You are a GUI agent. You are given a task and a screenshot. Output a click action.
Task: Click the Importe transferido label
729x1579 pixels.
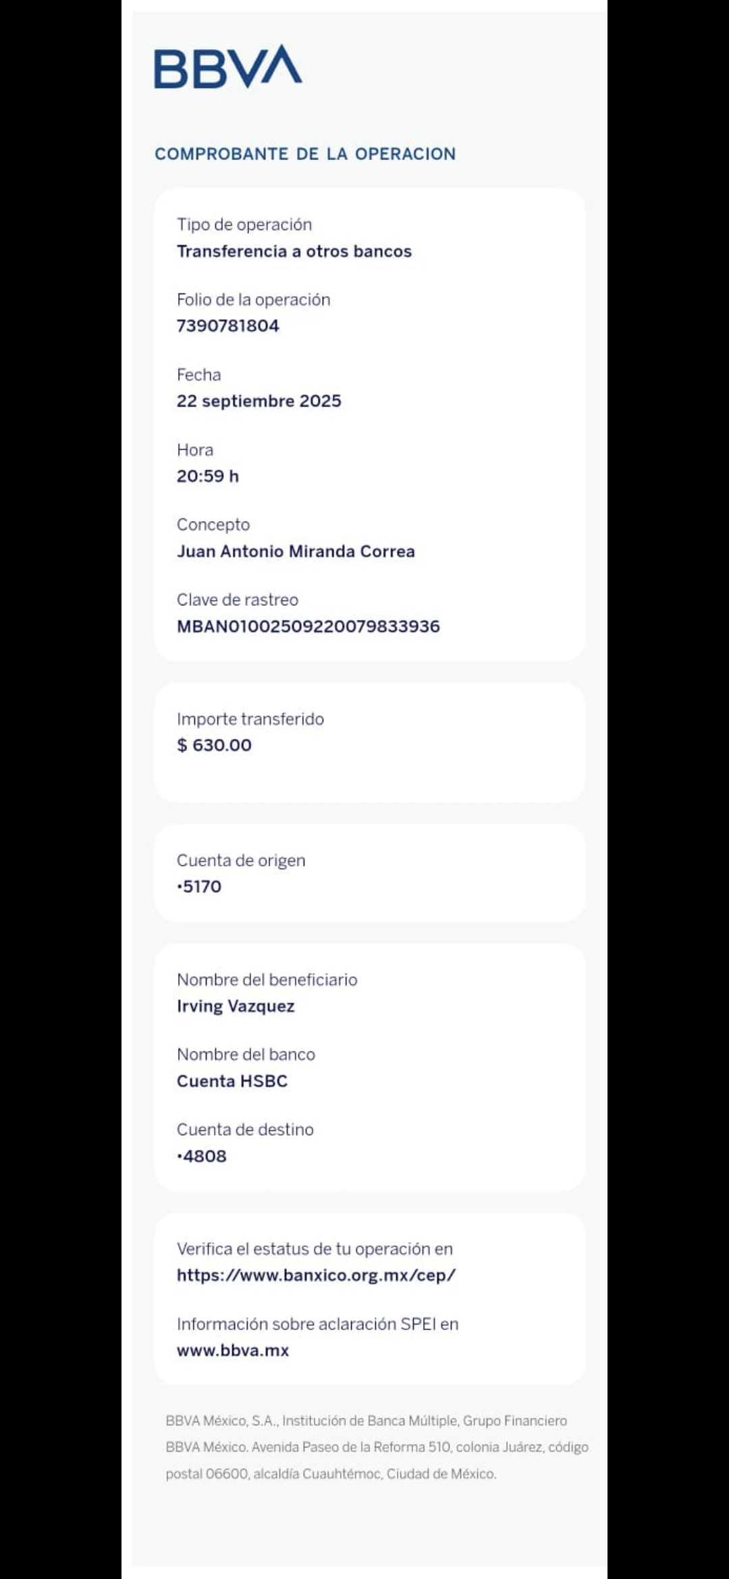tap(250, 719)
